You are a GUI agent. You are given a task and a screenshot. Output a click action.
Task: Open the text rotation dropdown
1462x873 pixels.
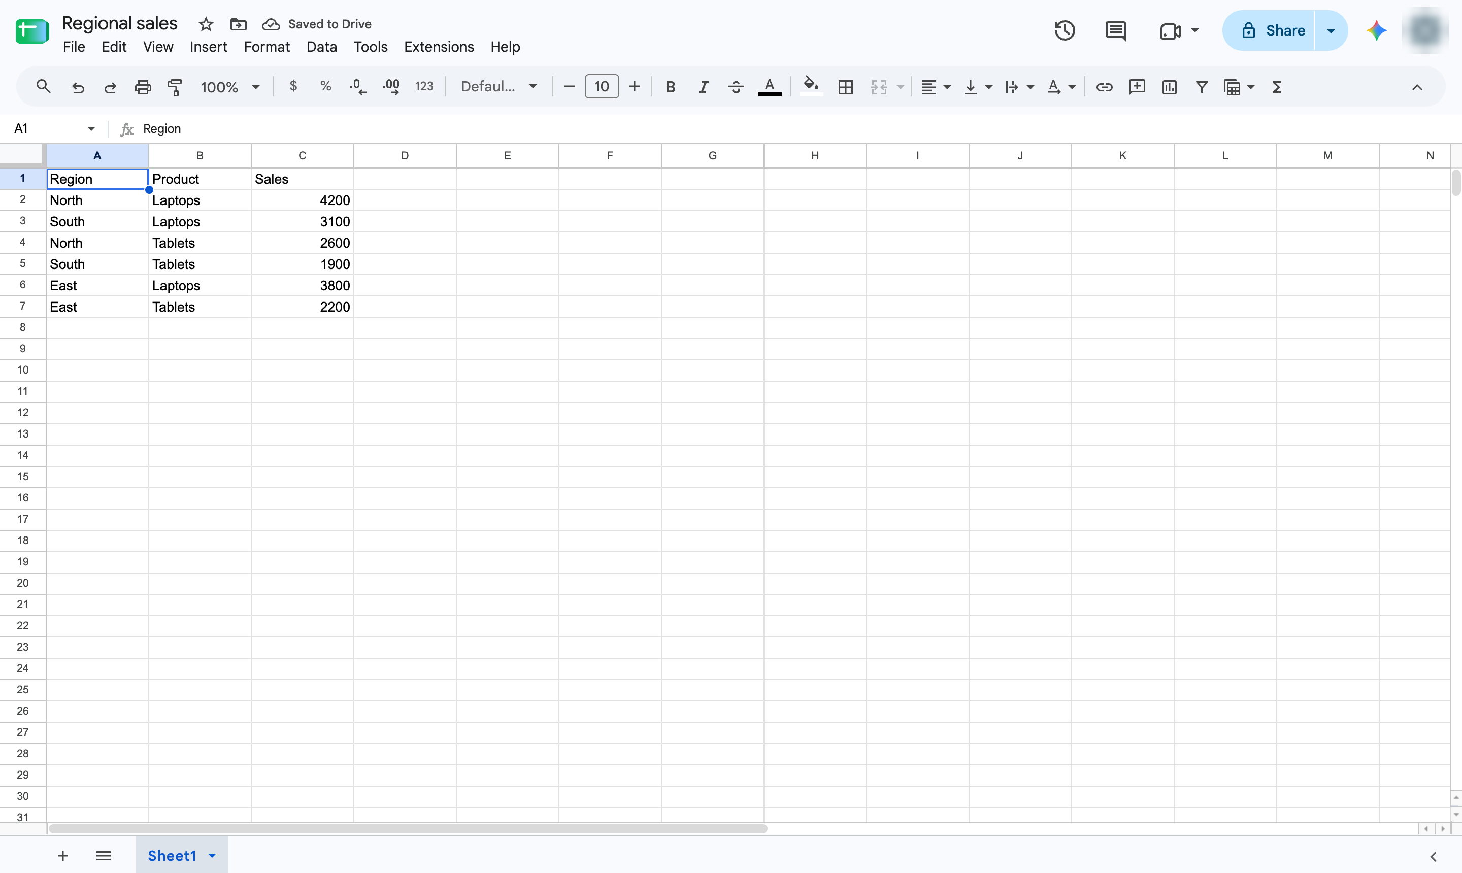coord(1061,87)
